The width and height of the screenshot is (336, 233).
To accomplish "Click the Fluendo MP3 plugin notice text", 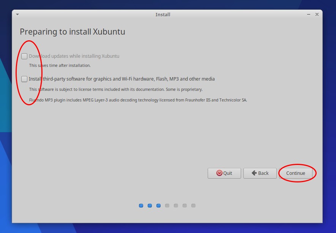I will coord(138,100).
